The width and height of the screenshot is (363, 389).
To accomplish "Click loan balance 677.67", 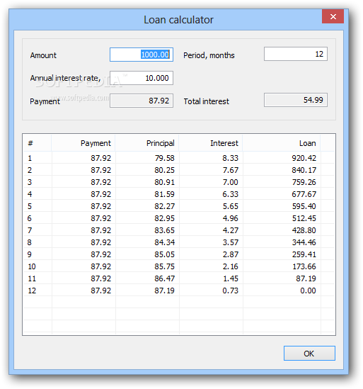I will click(x=304, y=194).
